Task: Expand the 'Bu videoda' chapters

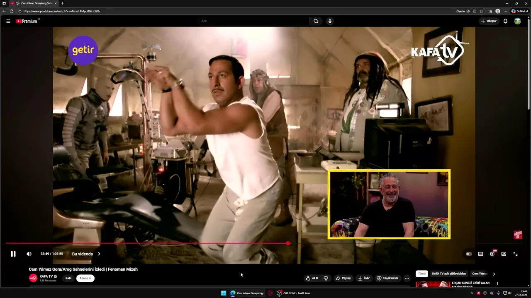Action: [x=86, y=254]
